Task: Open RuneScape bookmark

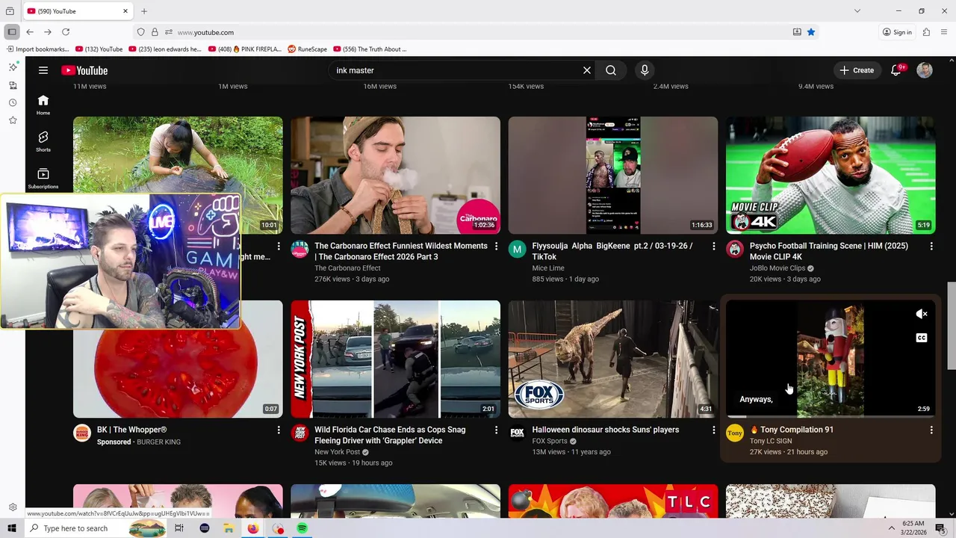Action: click(308, 49)
